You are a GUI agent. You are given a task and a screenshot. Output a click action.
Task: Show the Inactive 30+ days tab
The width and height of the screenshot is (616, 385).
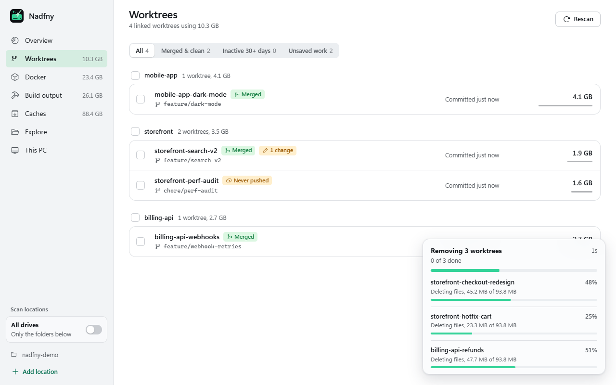tap(249, 51)
